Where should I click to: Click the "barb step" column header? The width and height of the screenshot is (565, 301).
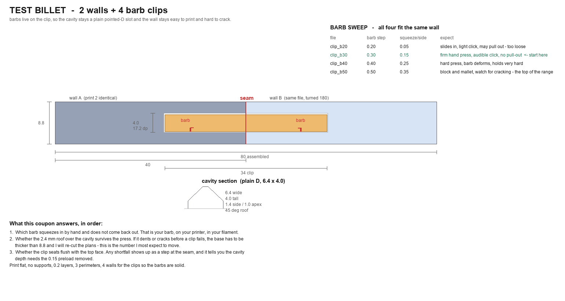(x=376, y=38)
